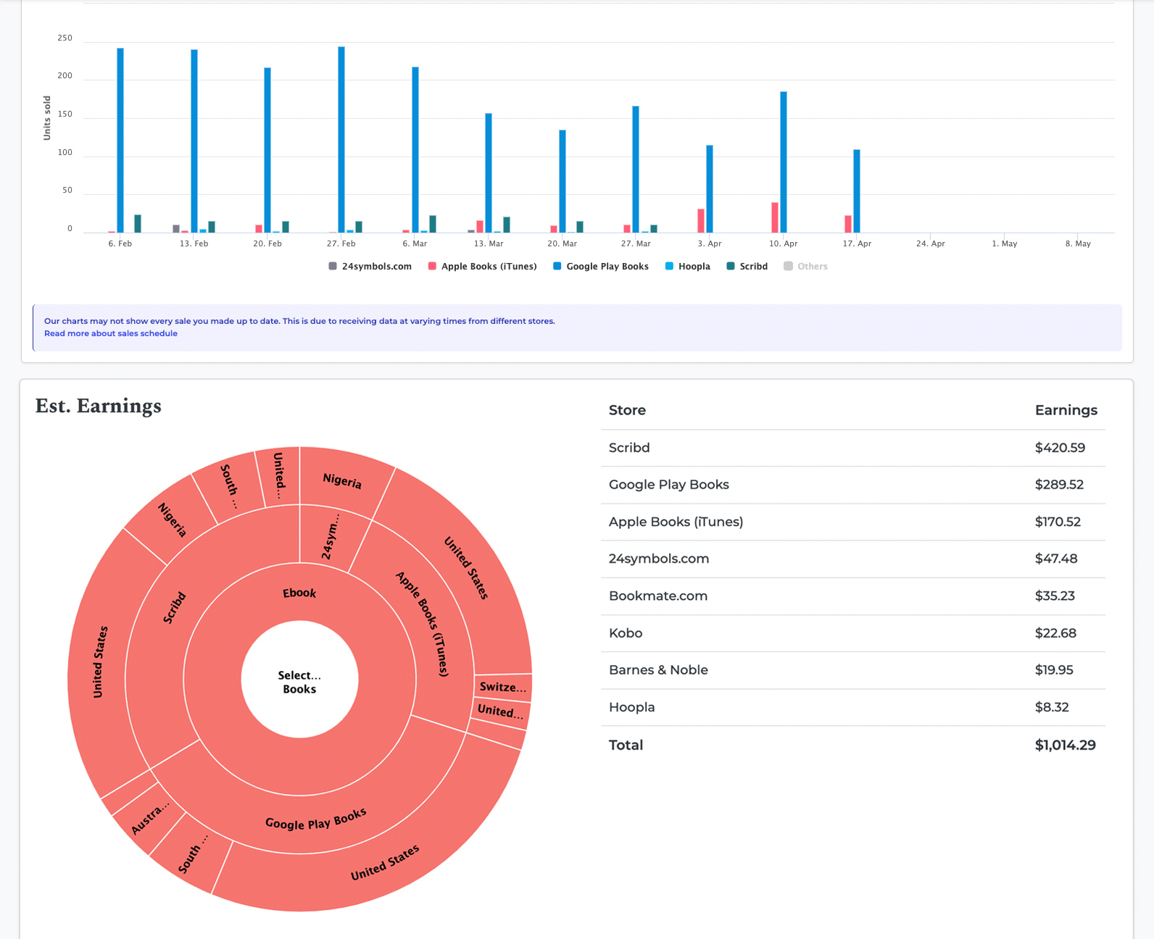
Task: Select Nigeria segment under Scribd
Action: (172, 519)
